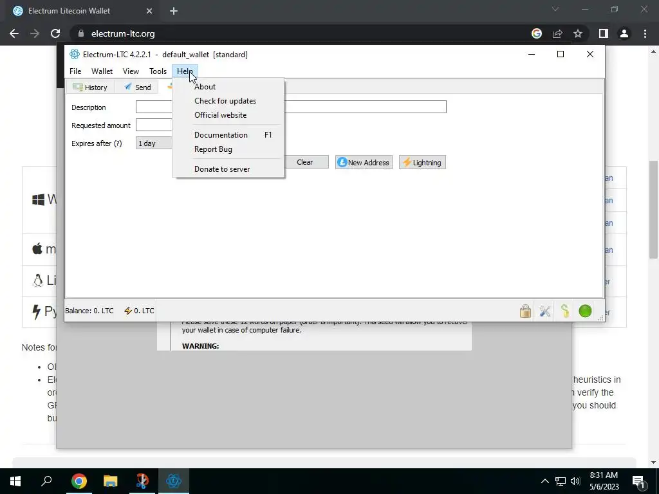Viewport: 659px width, 494px height.
Task: Share this page via share icon
Action: (x=557, y=33)
